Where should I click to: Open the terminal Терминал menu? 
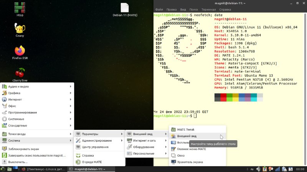coord(208,9)
